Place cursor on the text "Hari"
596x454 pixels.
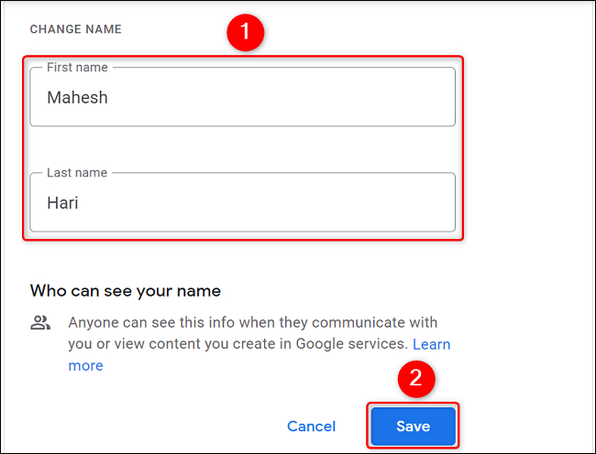tap(62, 202)
